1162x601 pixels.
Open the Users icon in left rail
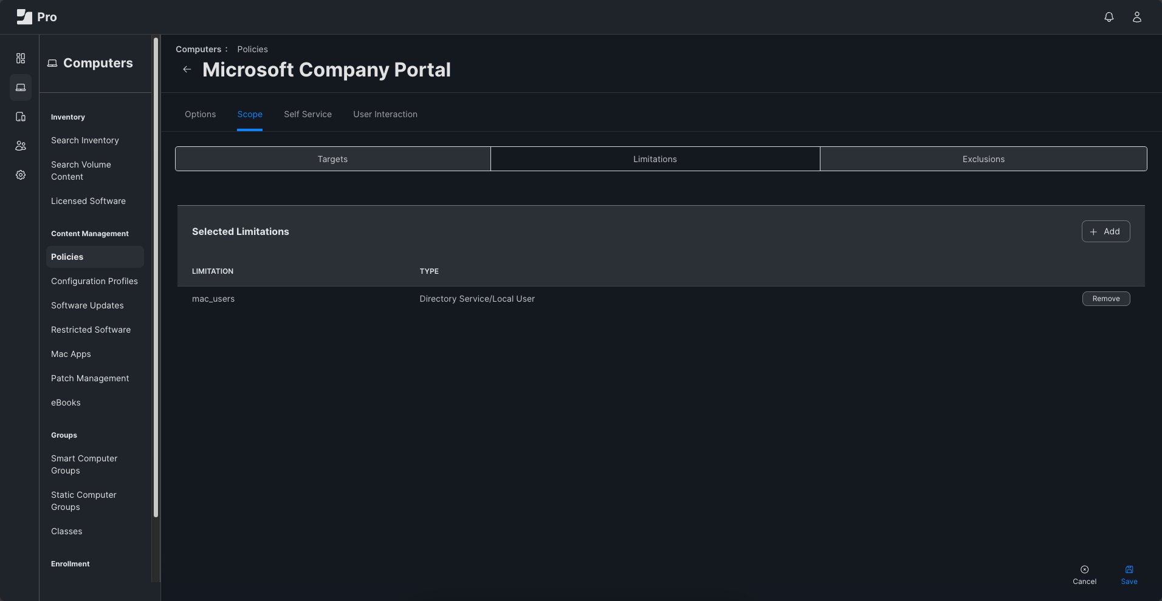pyautogui.click(x=21, y=146)
